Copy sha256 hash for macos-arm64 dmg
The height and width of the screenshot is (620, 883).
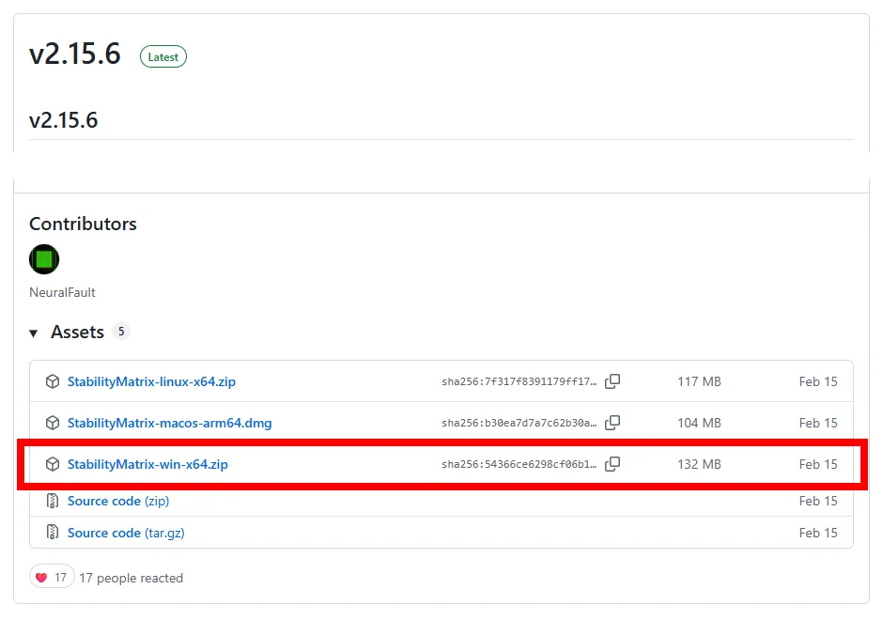click(612, 423)
